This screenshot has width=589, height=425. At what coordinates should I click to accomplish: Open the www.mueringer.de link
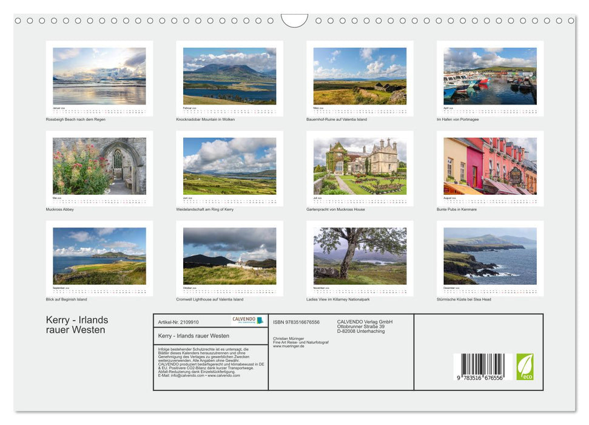pos(288,345)
